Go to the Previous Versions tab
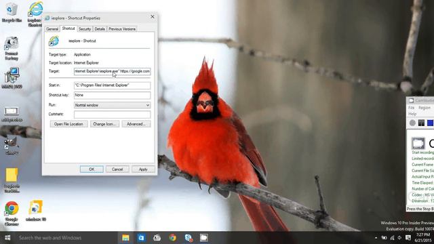 pyautogui.click(x=122, y=29)
